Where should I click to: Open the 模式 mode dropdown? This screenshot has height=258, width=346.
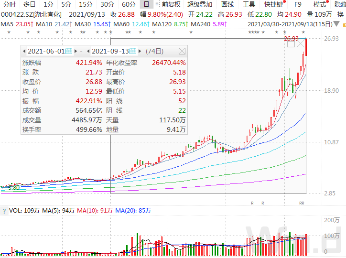coord(319,4)
